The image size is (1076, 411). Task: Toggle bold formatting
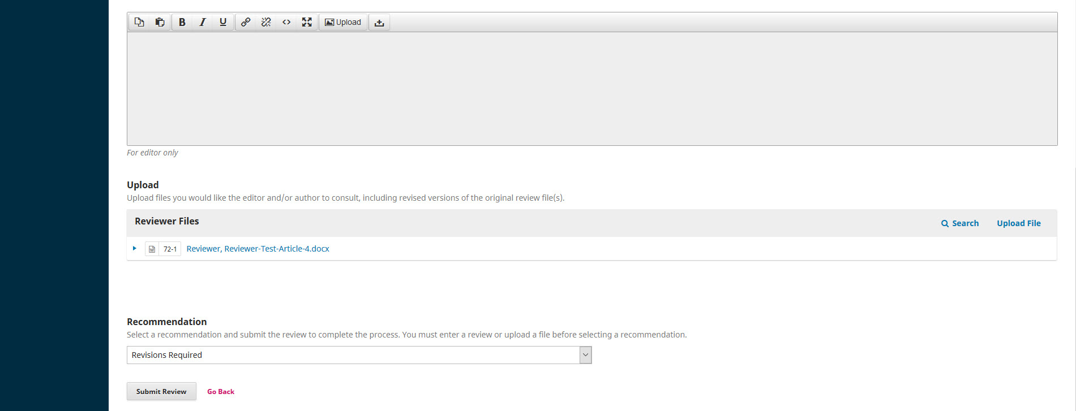click(x=182, y=22)
